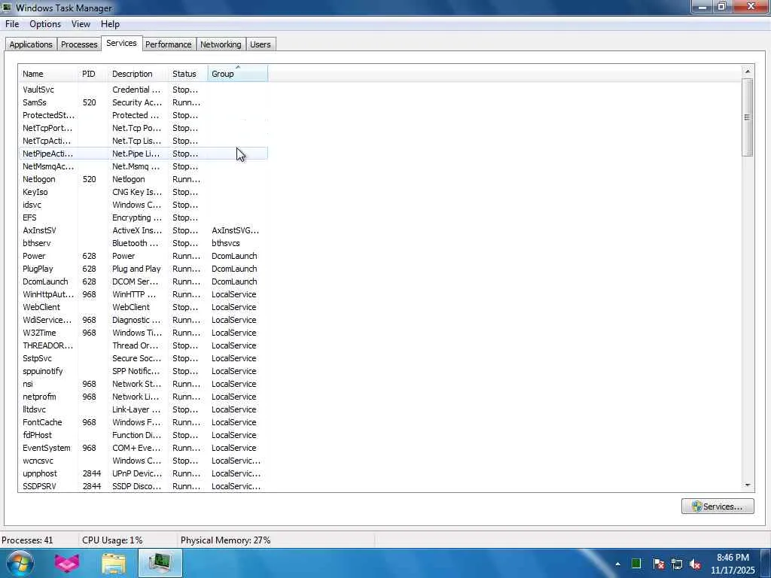Switch to the Networking tab

(x=221, y=44)
